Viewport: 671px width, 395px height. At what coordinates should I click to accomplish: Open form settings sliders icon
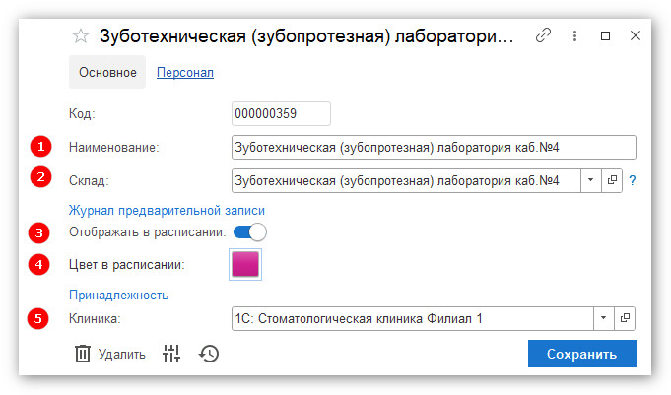(x=171, y=354)
